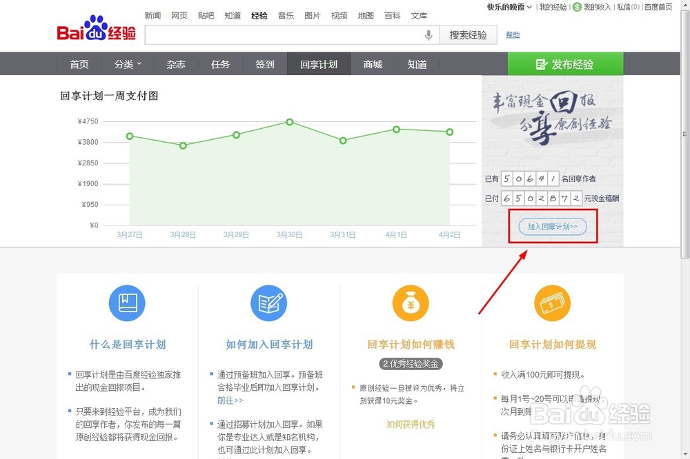The width and height of the screenshot is (690, 459).
Task: Follow the 前往>> link
Action: click(230, 400)
